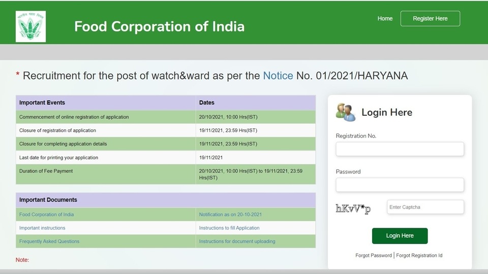Select the '20/10/2021, 10:00 Hrs(IST)' date cell
This screenshot has height=274, width=488.
point(256,117)
